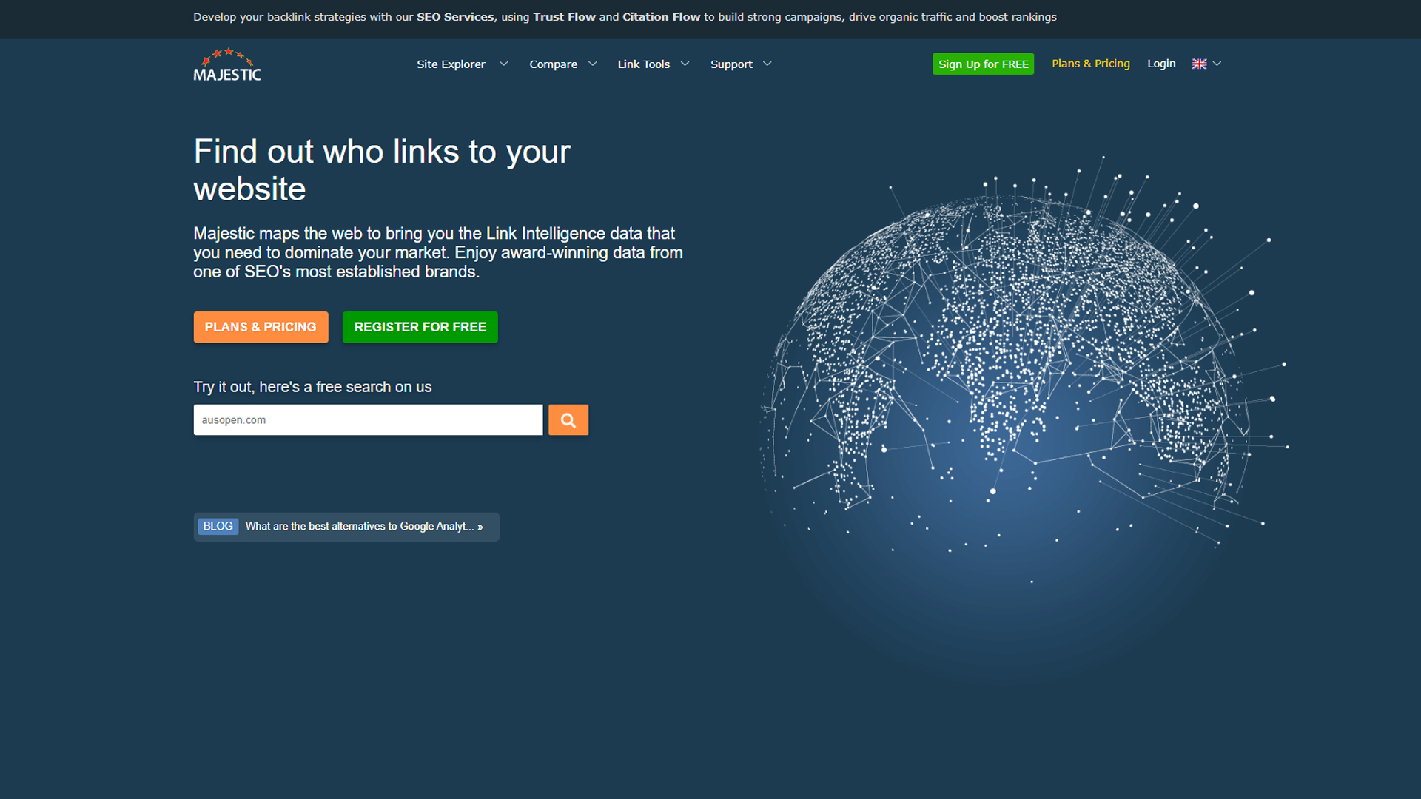Open language selector dropdown arrow
Viewport: 1421px width, 799px height.
coord(1217,64)
